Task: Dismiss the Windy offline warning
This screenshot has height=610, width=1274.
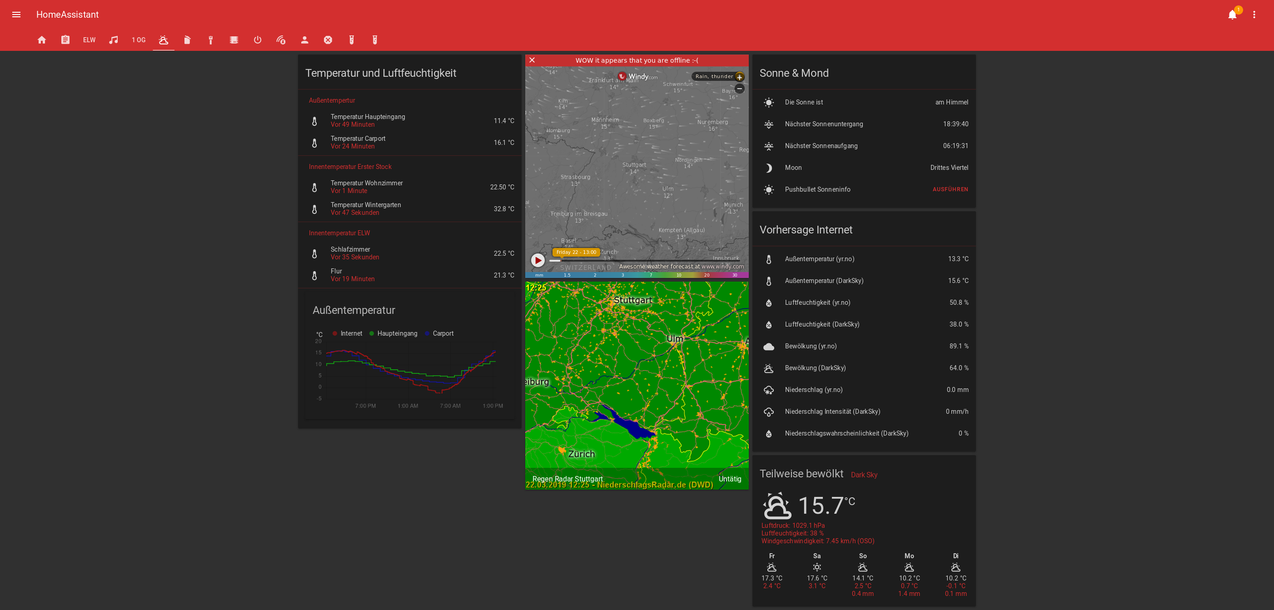Action: point(532,60)
